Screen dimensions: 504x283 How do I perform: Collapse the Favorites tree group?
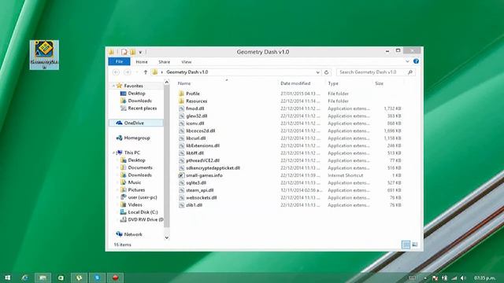tap(113, 86)
